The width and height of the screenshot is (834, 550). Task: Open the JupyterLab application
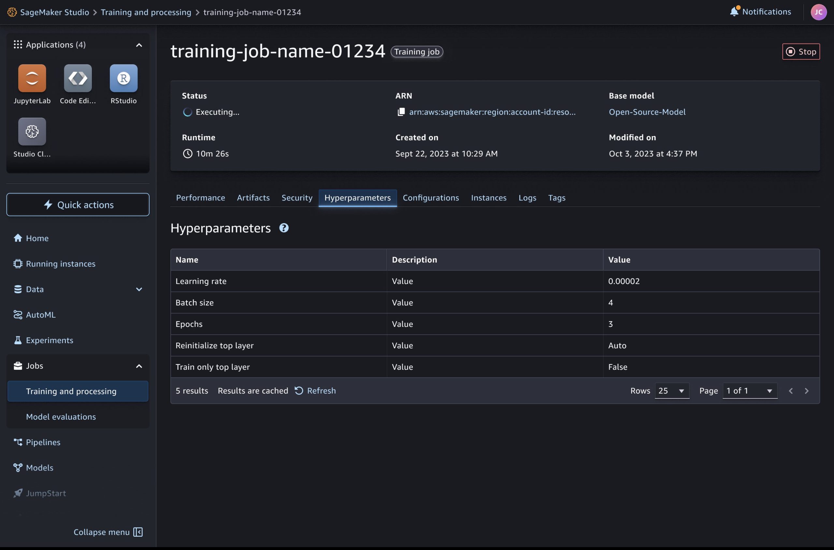coord(32,78)
